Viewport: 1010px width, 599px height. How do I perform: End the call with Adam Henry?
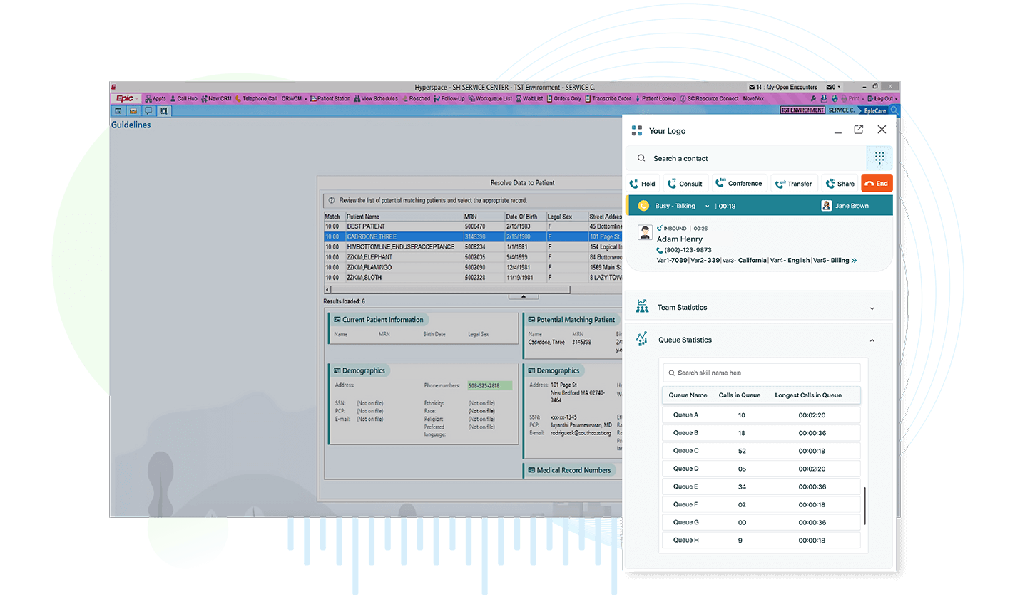tap(877, 183)
